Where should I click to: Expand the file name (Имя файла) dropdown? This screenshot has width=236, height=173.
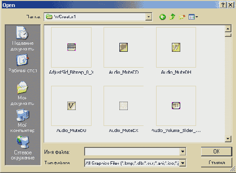pyautogui.click(x=183, y=152)
